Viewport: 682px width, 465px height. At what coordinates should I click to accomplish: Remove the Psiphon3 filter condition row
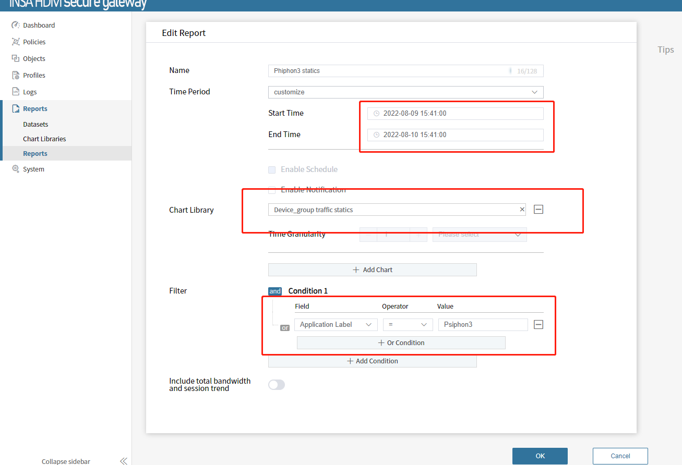click(539, 325)
